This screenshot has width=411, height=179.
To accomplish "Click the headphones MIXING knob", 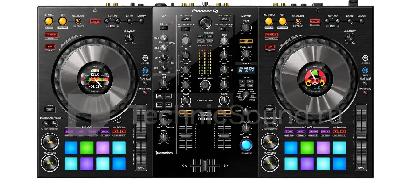I will click(x=164, y=122).
